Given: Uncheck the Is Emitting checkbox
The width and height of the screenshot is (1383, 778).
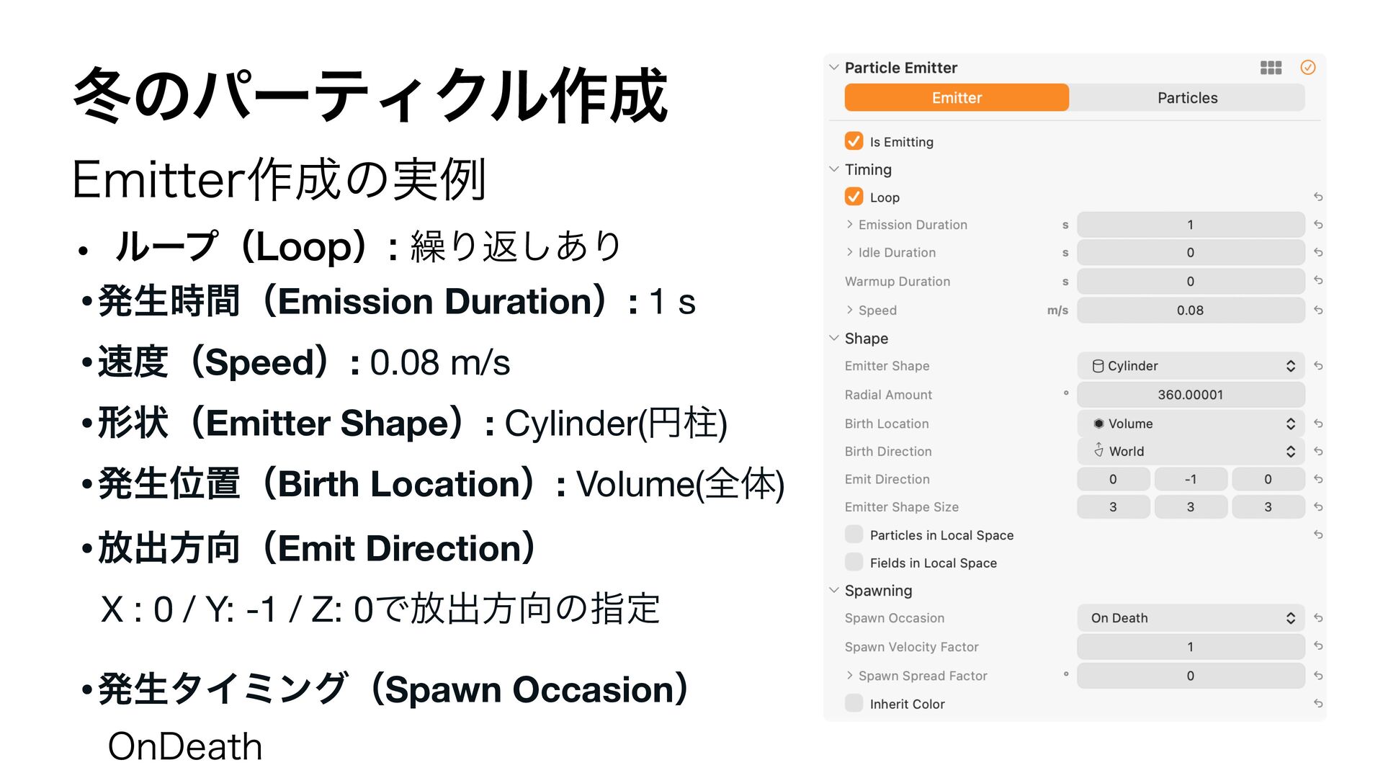Looking at the screenshot, I should [x=854, y=141].
